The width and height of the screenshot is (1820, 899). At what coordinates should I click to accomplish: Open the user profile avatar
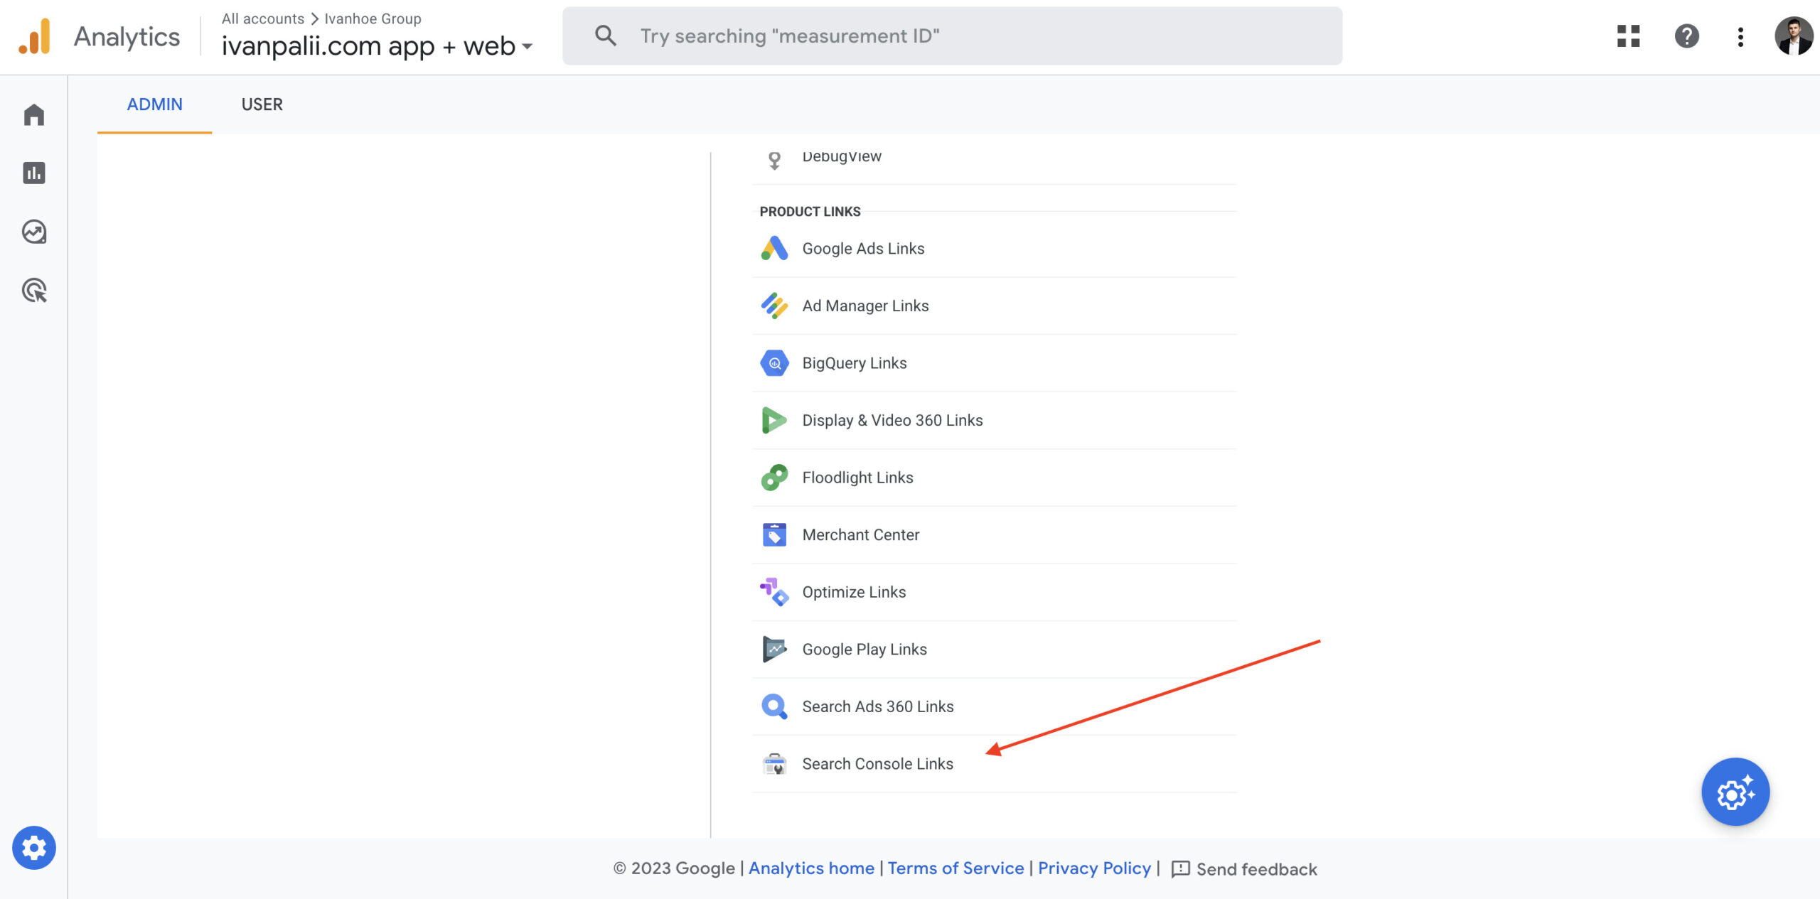point(1792,36)
